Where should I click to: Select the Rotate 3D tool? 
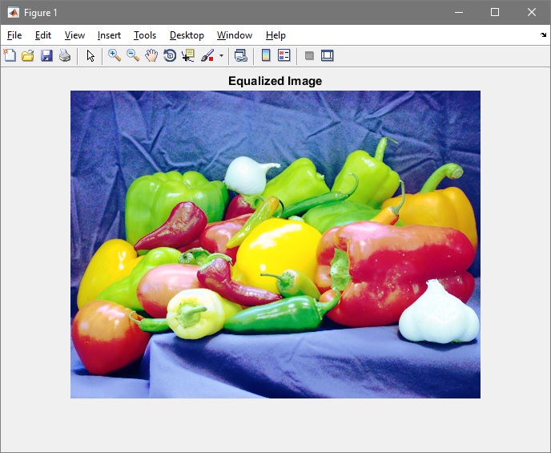tap(170, 55)
